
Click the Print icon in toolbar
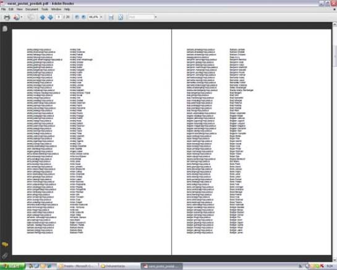click(x=7, y=17)
